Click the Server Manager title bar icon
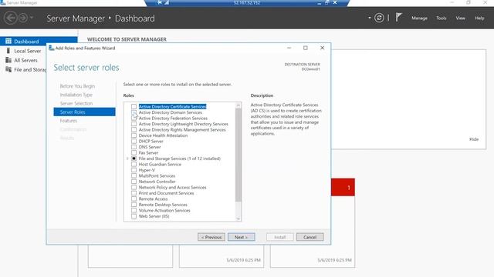 pyautogui.click(x=3, y=2)
